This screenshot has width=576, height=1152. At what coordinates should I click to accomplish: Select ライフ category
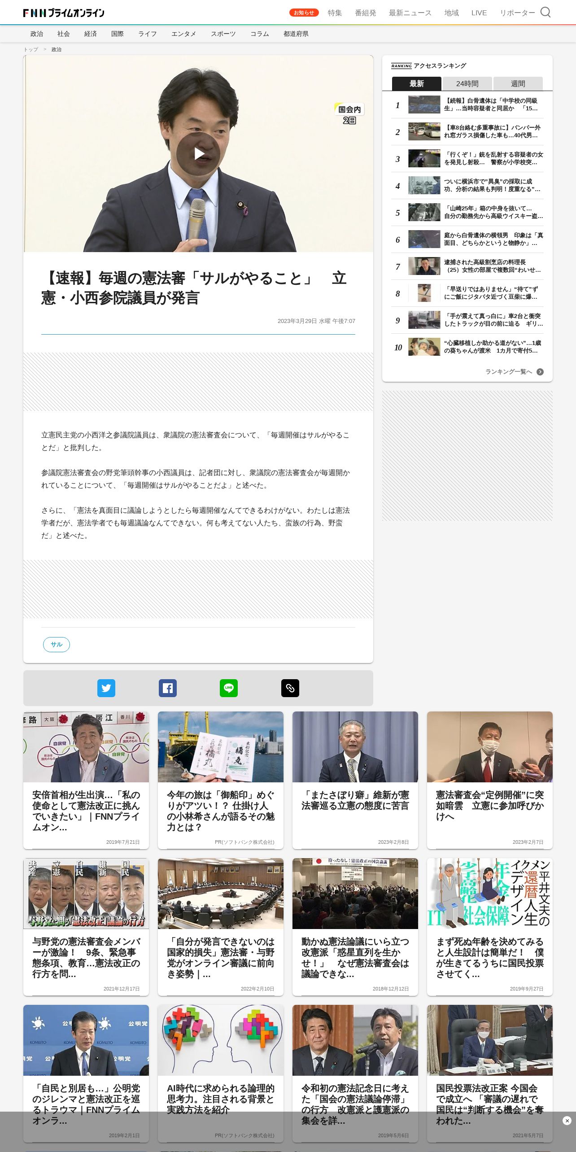[148, 34]
